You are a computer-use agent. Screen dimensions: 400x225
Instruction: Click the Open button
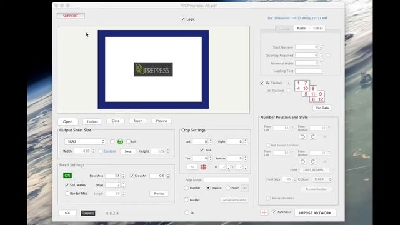click(x=68, y=121)
